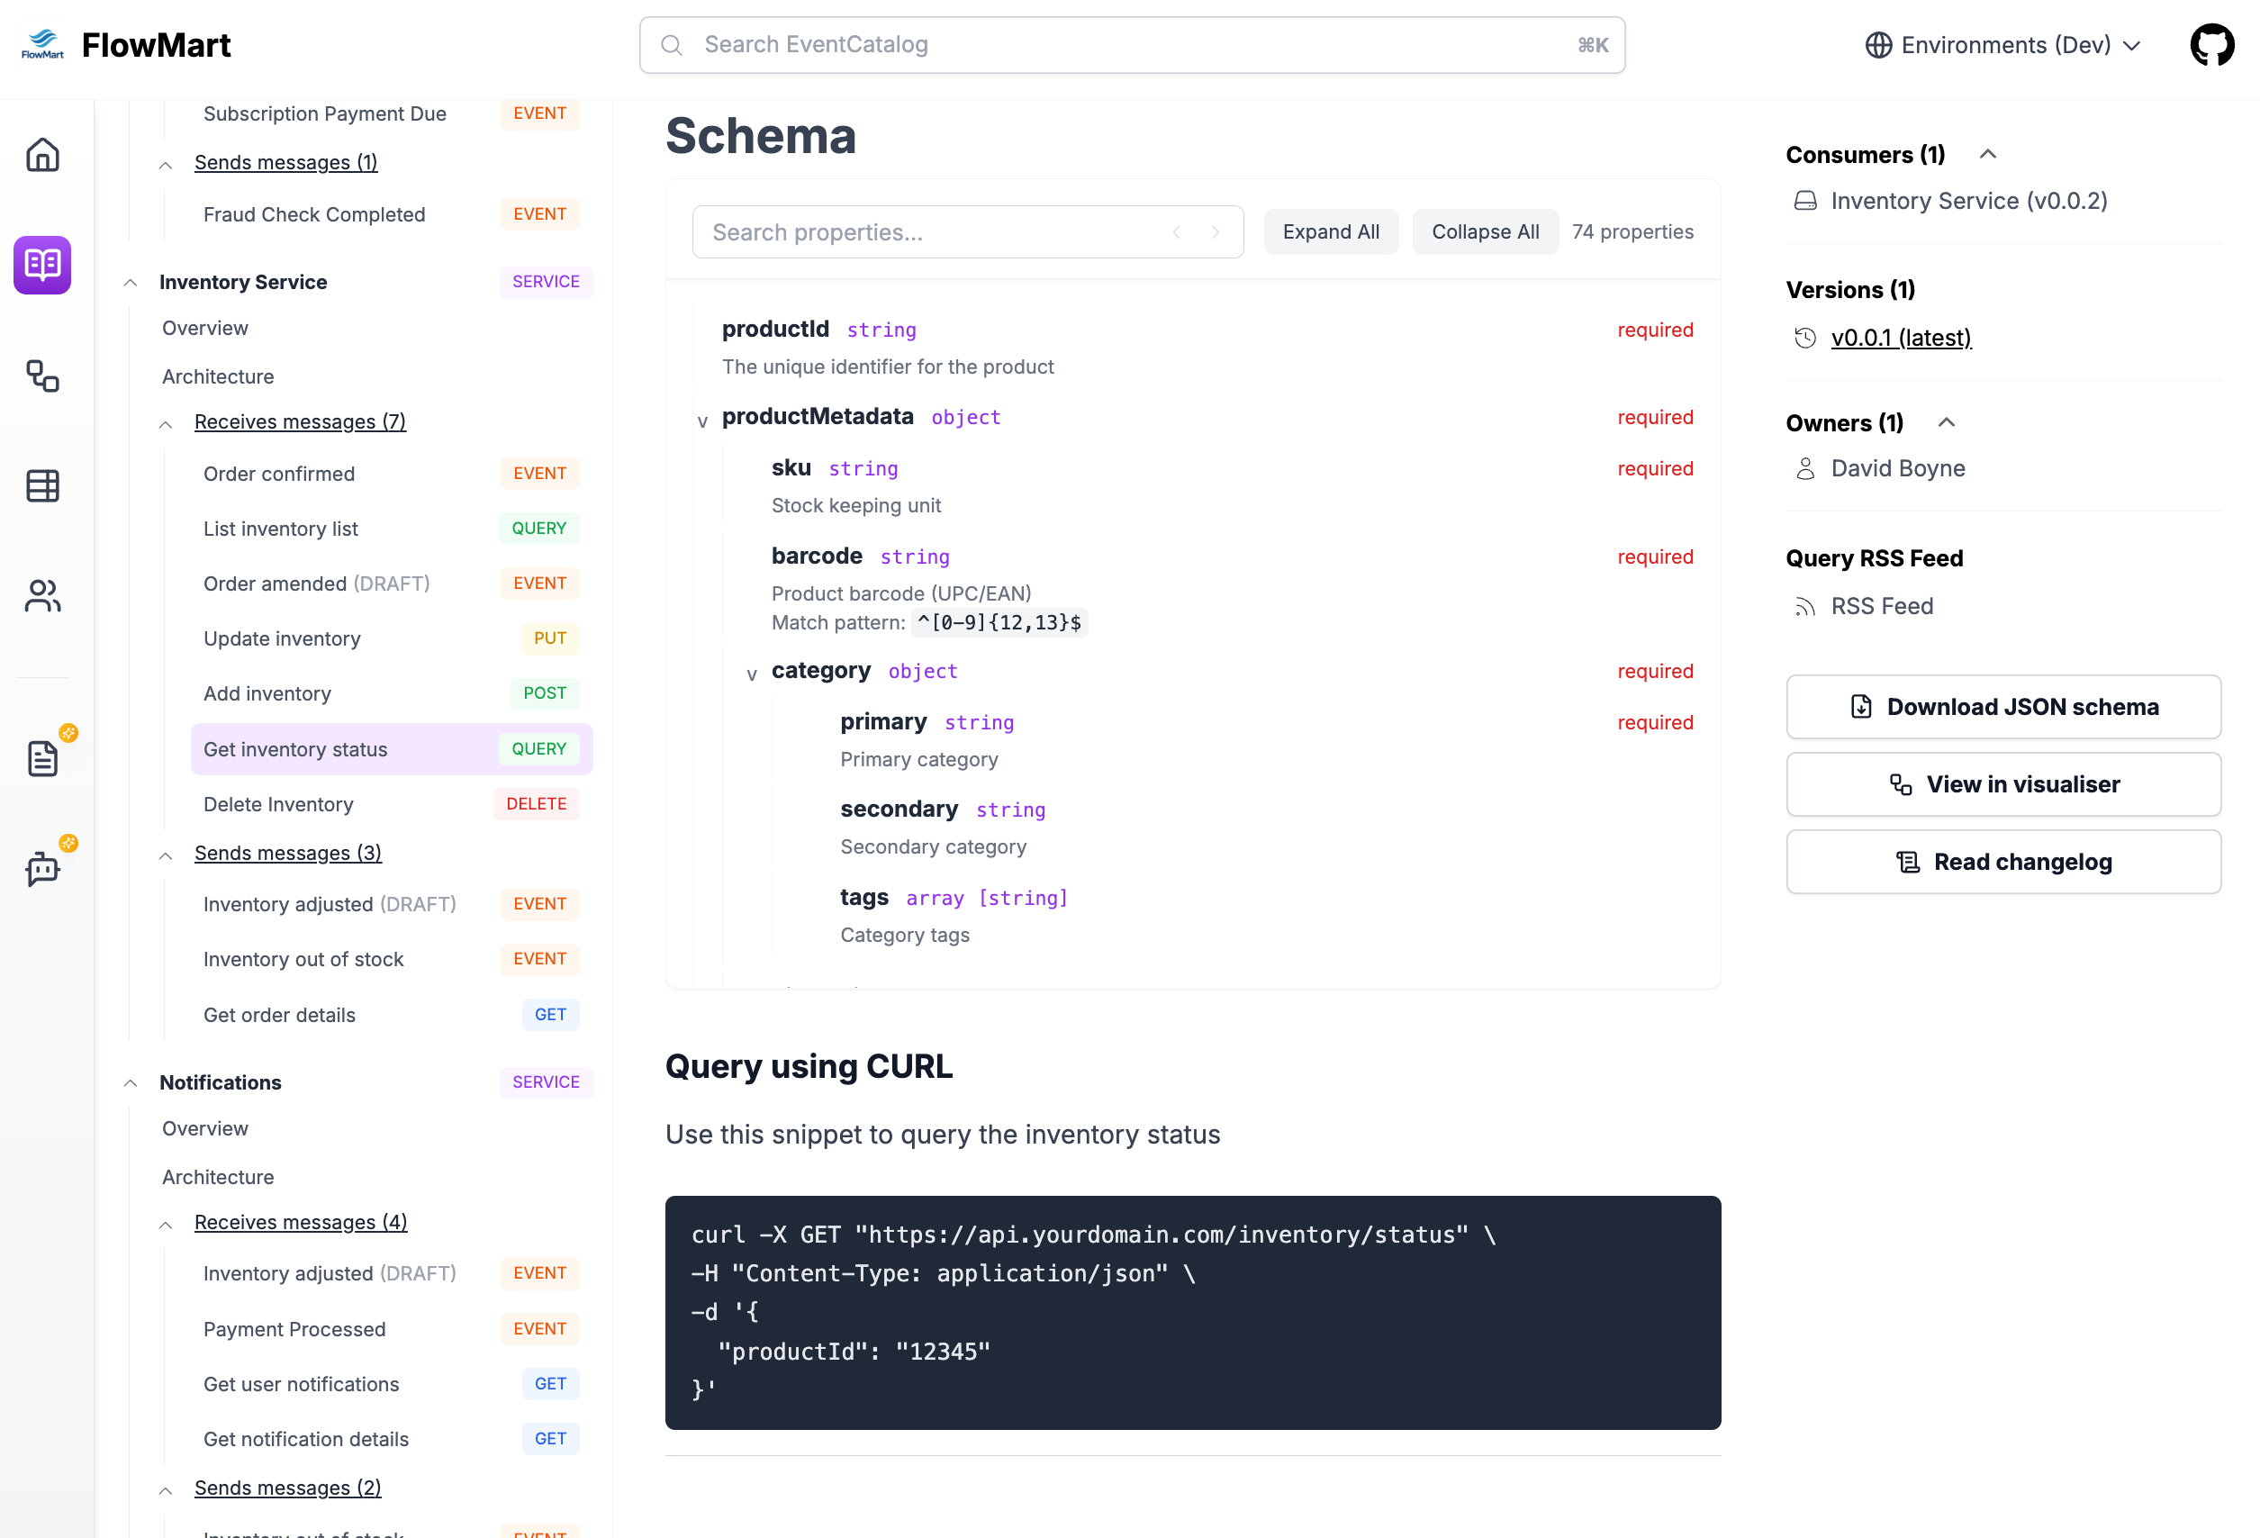The height and width of the screenshot is (1538, 2260).
Task: Click the Download JSON schema button
Action: 2002,707
